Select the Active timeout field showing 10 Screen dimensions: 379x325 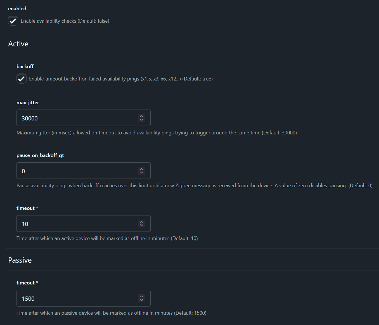[x=75, y=224]
